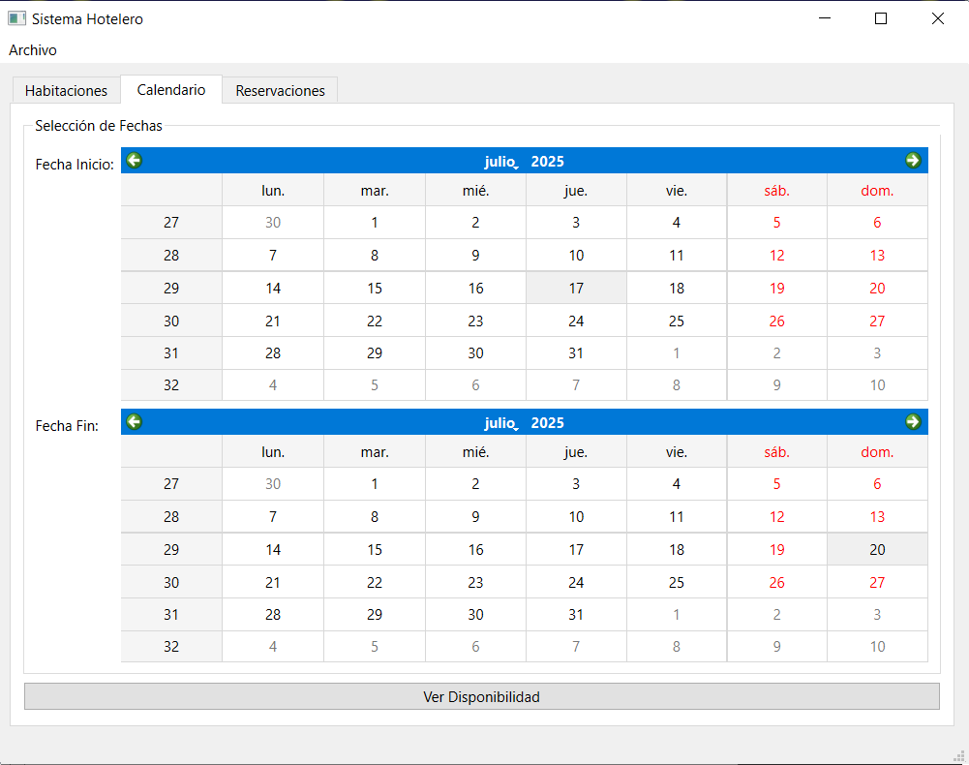The height and width of the screenshot is (765, 969).
Task: Click 'dom.' header in Fecha Fin calendar
Action: coord(878,452)
